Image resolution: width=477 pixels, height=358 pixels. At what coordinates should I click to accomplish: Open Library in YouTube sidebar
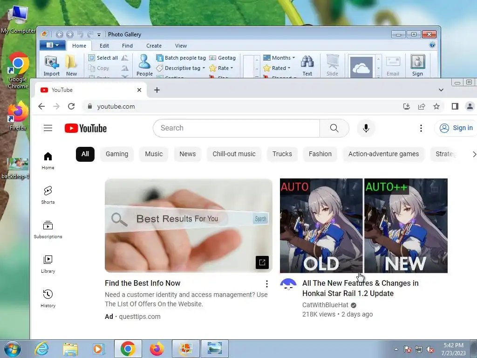(x=48, y=264)
